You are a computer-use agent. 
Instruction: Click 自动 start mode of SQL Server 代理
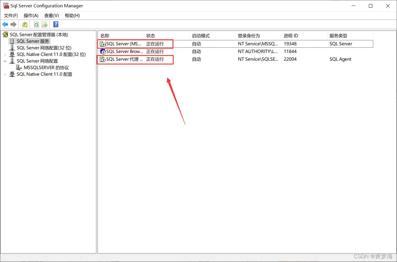[x=196, y=59]
